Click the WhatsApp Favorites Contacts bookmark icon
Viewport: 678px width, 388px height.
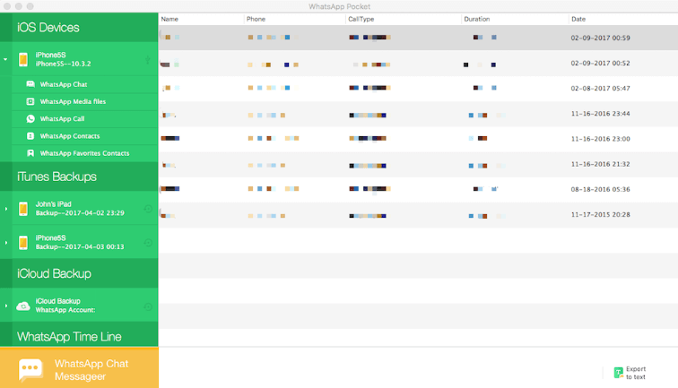30,153
